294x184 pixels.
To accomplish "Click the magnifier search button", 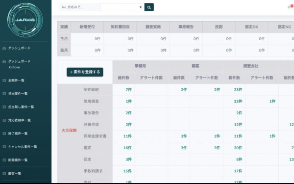I will pyautogui.click(x=149, y=7).
